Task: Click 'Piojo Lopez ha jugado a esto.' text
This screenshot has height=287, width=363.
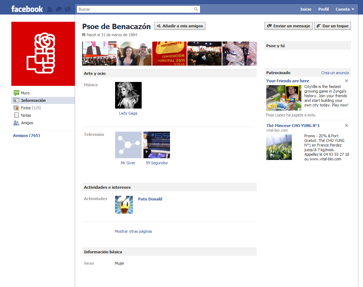Action: 291,115
